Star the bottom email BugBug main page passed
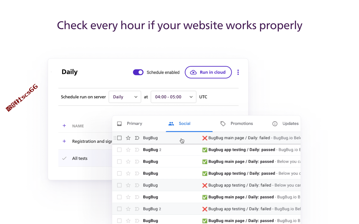Viewport: 359px width, 224px height. point(128,221)
